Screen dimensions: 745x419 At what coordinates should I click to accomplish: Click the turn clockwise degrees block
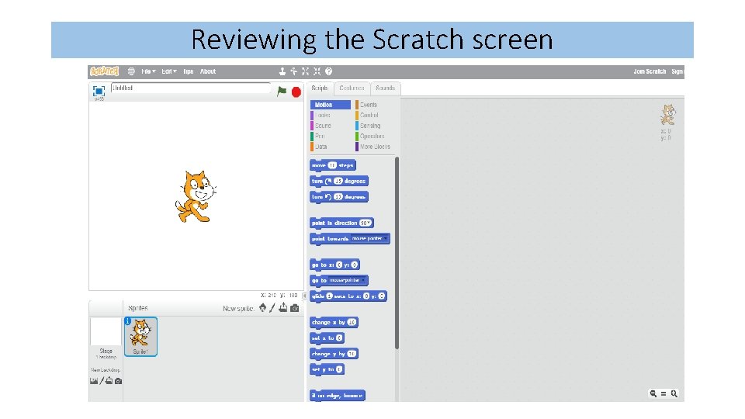coord(339,181)
